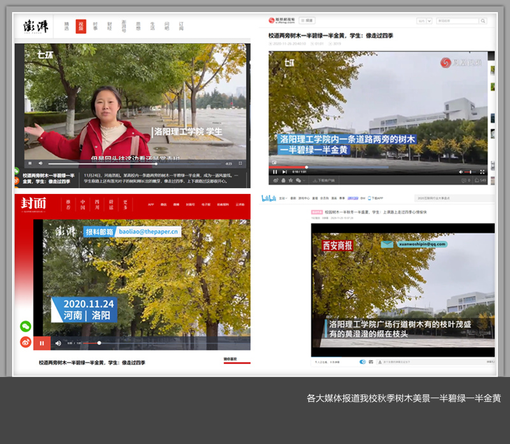510x444 pixels.
Task: Pause the ifeng video player
Action: (275, 172)
